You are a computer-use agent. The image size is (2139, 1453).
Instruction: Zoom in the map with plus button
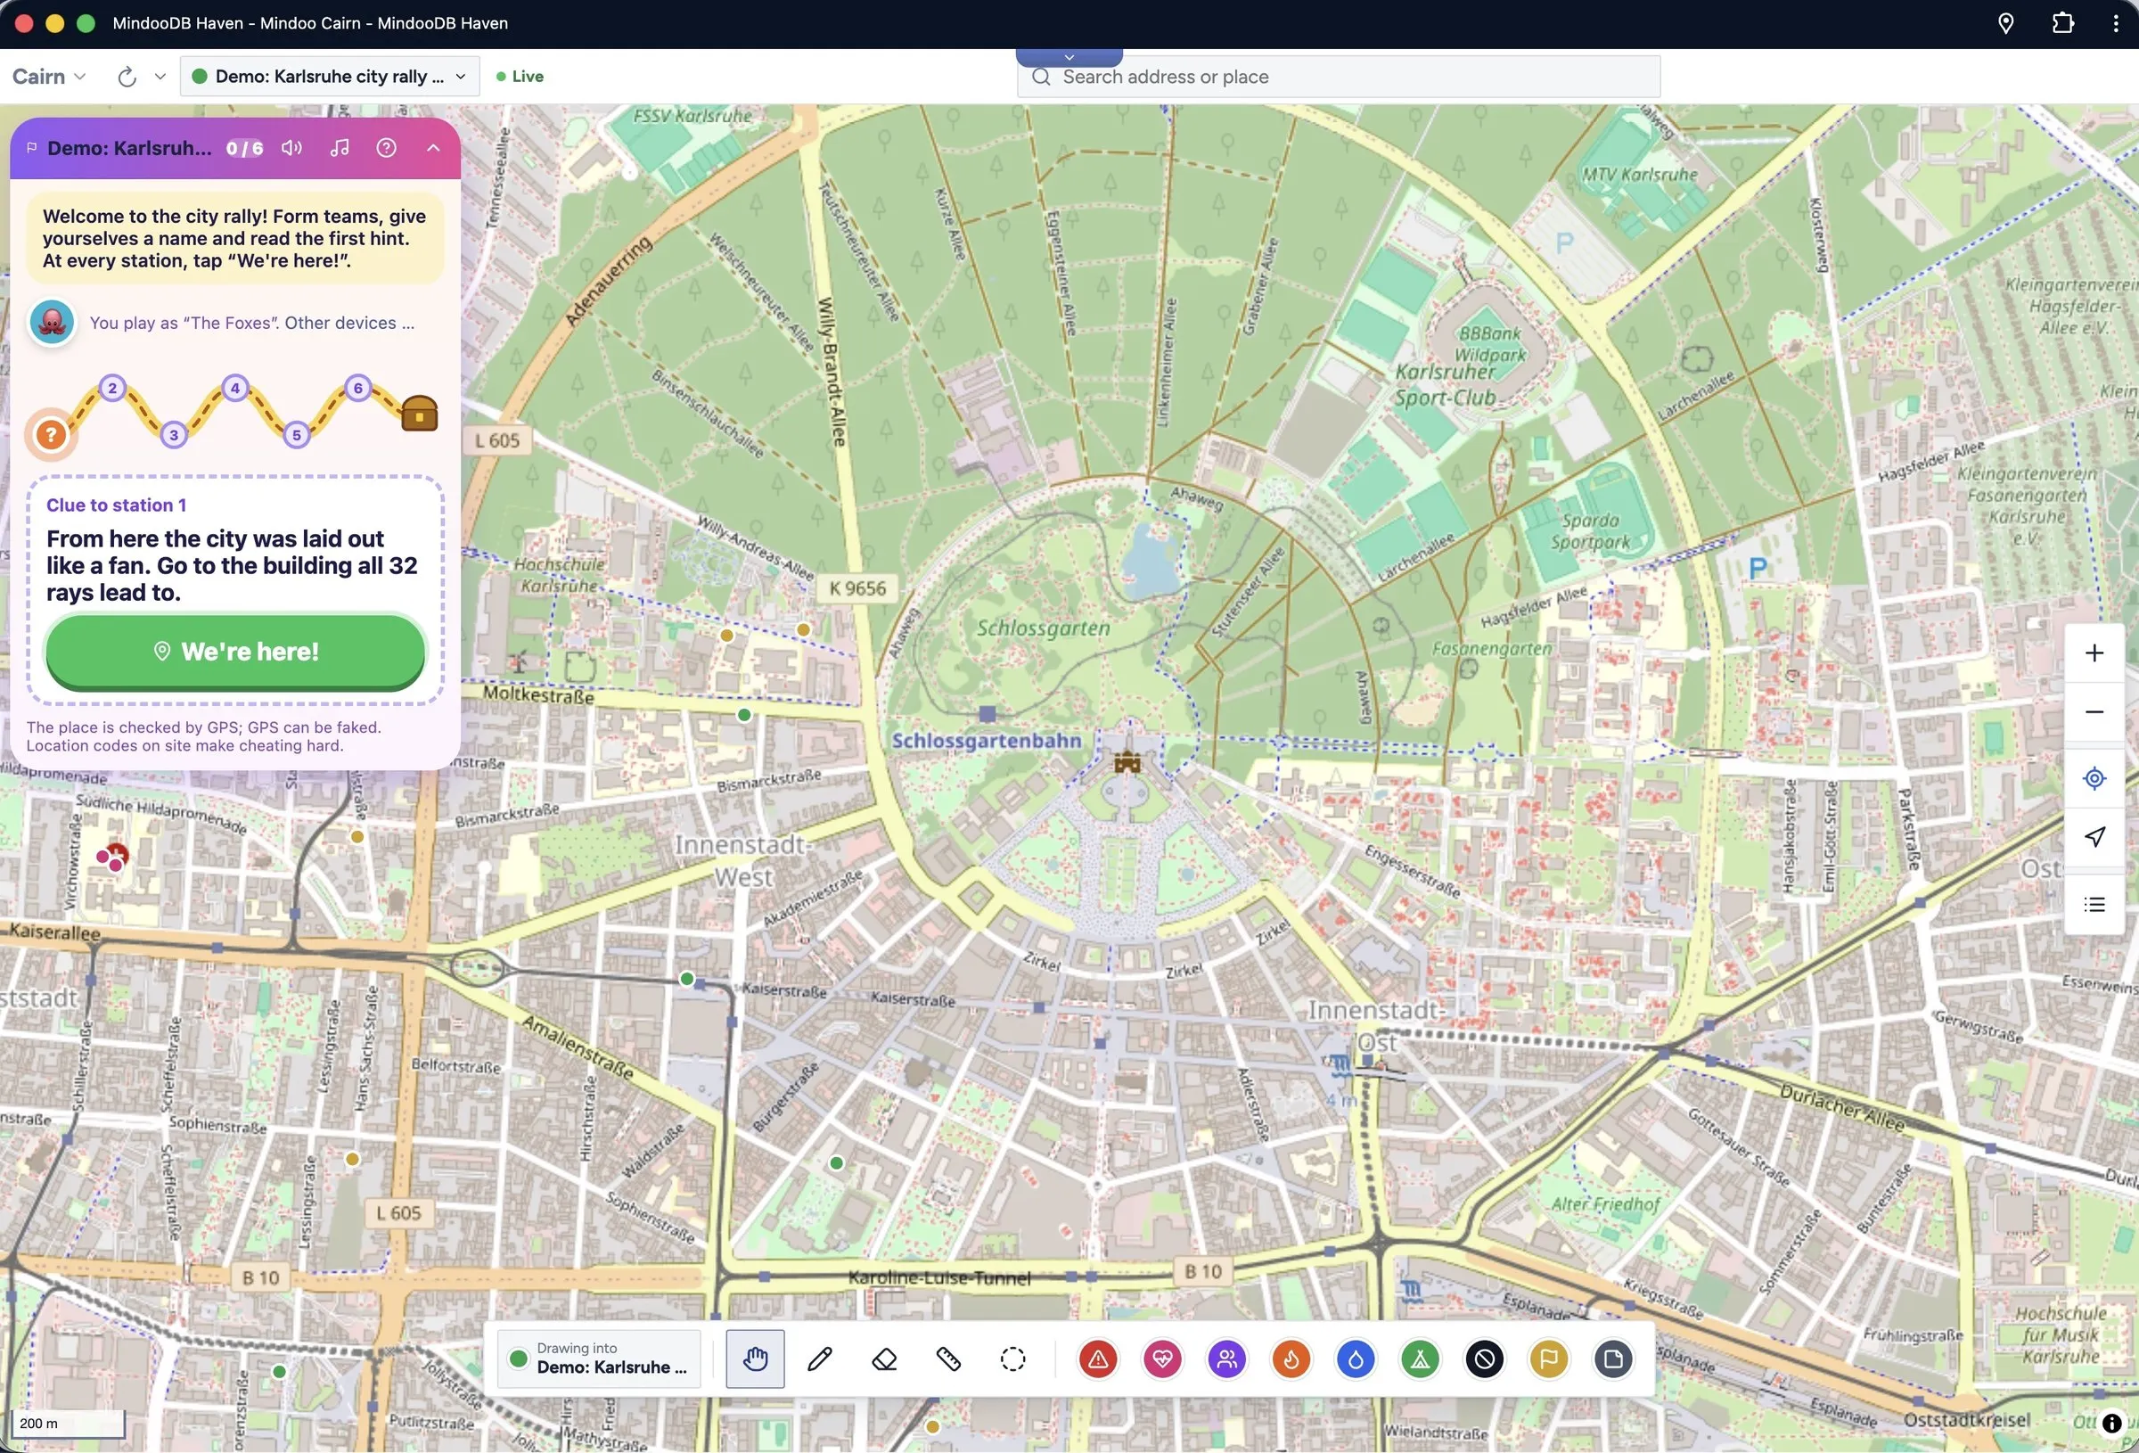point(2094,653)
